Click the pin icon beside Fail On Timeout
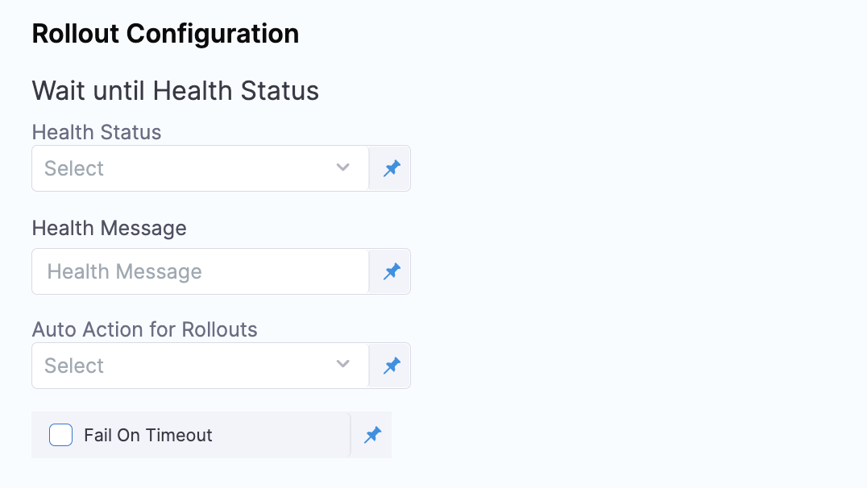Viewport: 867px width, 488px height. (x=371, y=435)
